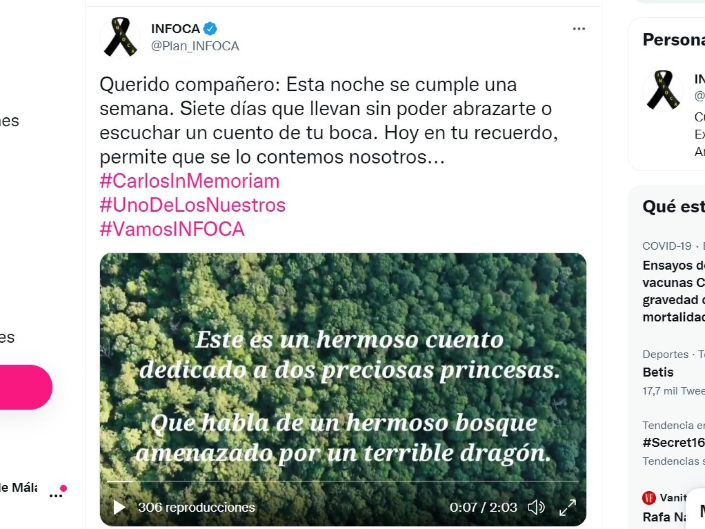The width and height of the screenshot is (705, 529).
Task: Click the blue verified badge
Action: [210, 29]
